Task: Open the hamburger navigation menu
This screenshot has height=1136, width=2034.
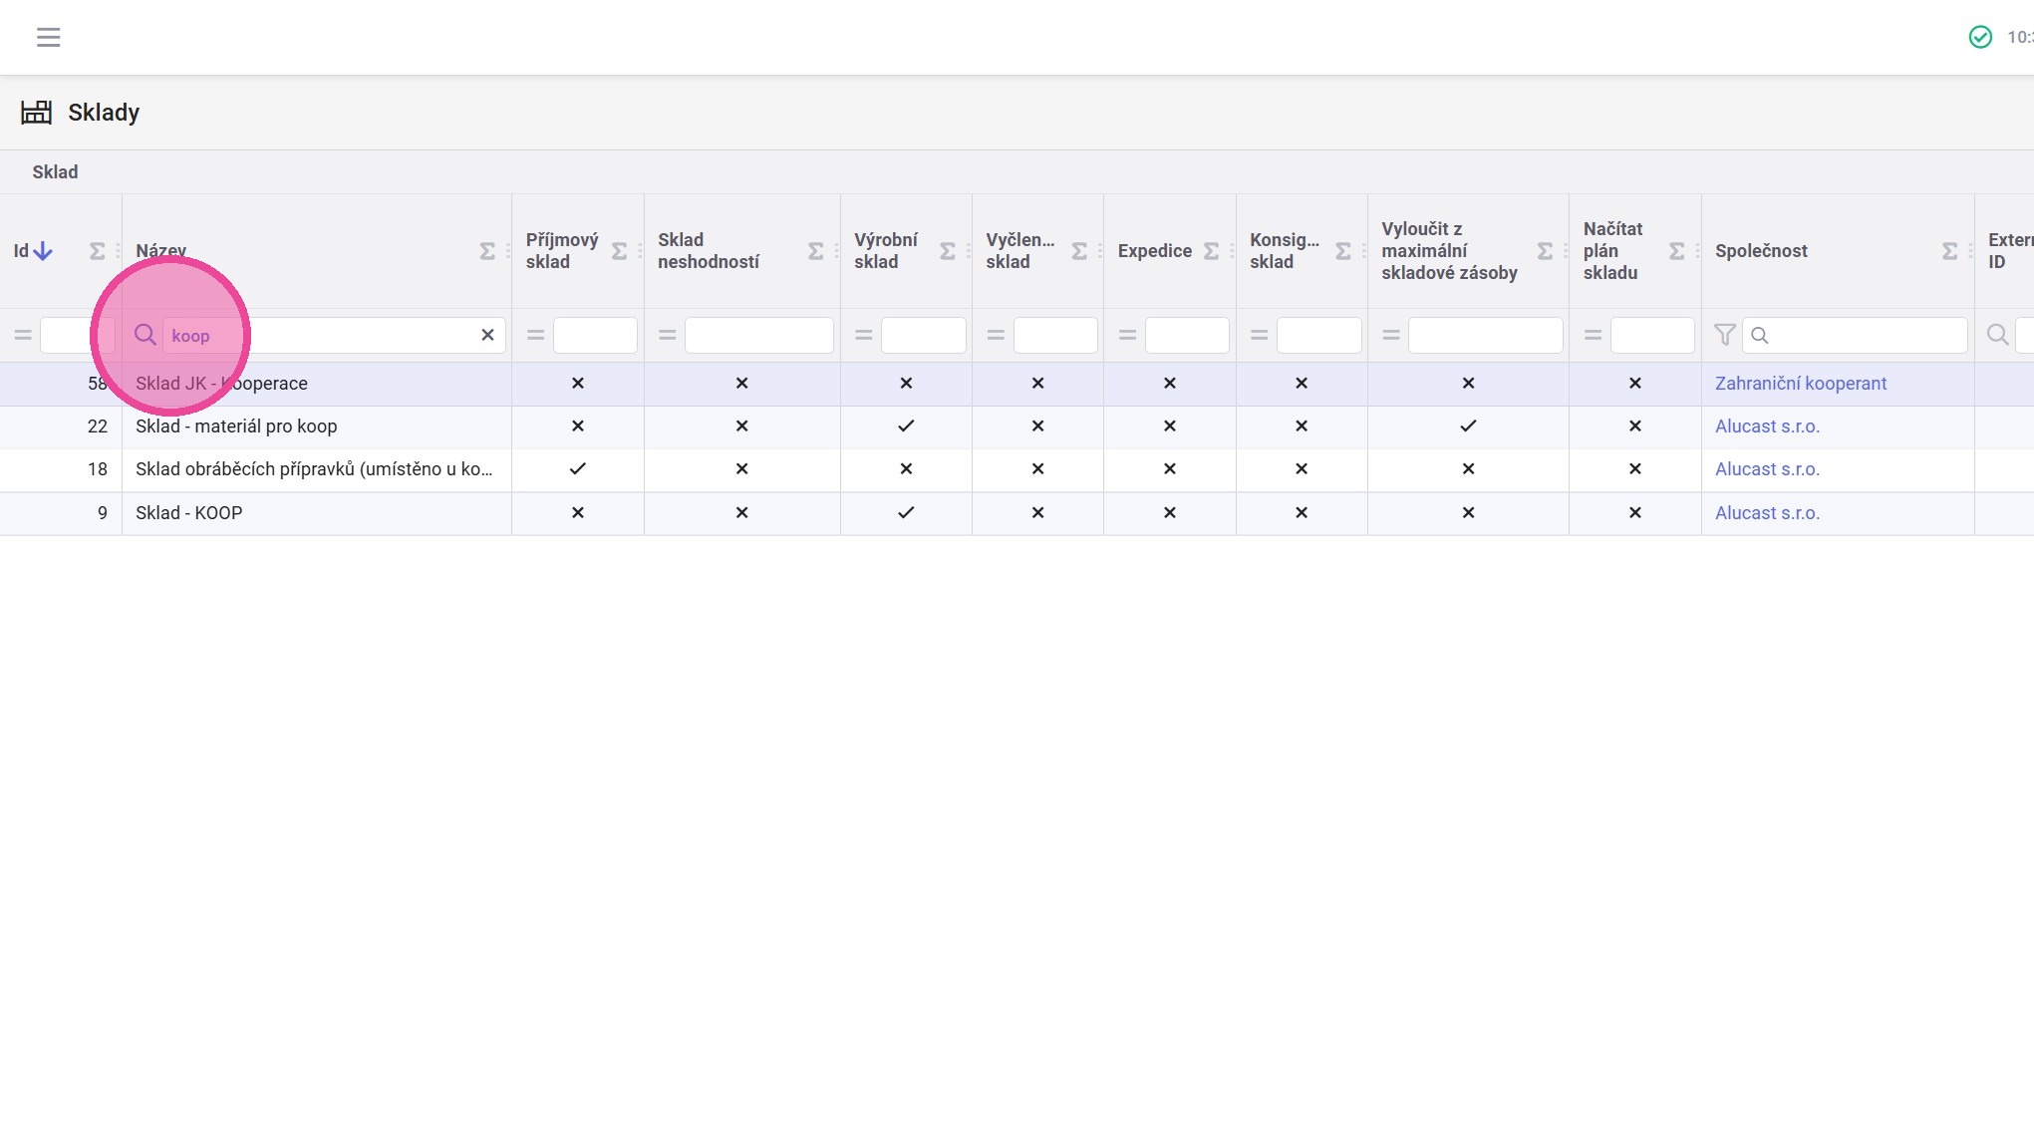Action: click(x=48, y=37)
